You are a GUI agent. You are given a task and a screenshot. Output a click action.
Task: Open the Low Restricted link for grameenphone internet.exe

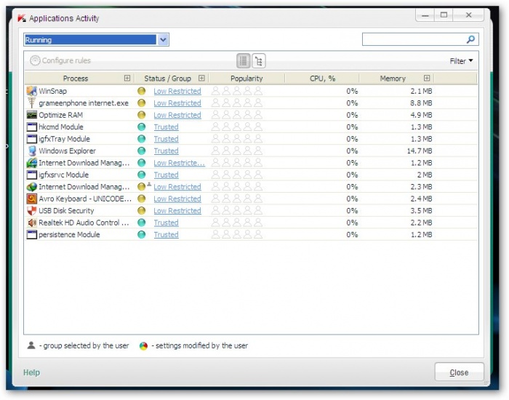click(x=177, y=103)
